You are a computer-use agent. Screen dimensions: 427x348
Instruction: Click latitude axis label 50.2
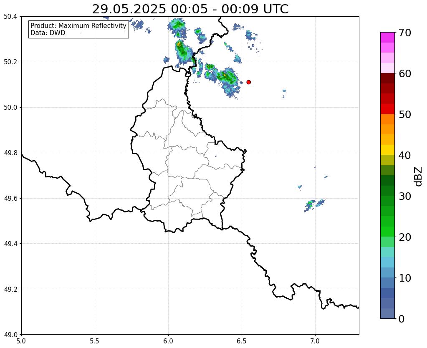[10, 62]
